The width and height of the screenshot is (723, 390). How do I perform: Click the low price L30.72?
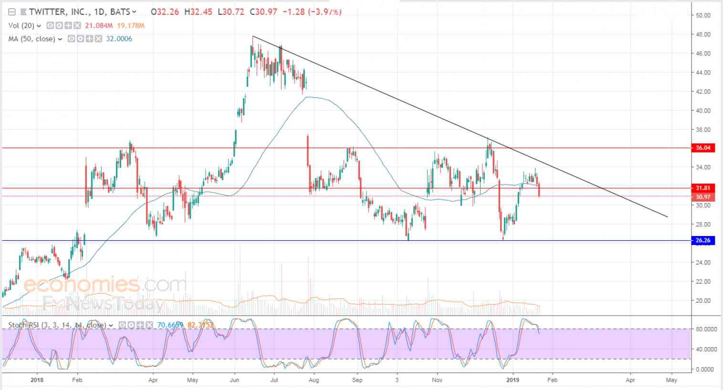point(231,12)
